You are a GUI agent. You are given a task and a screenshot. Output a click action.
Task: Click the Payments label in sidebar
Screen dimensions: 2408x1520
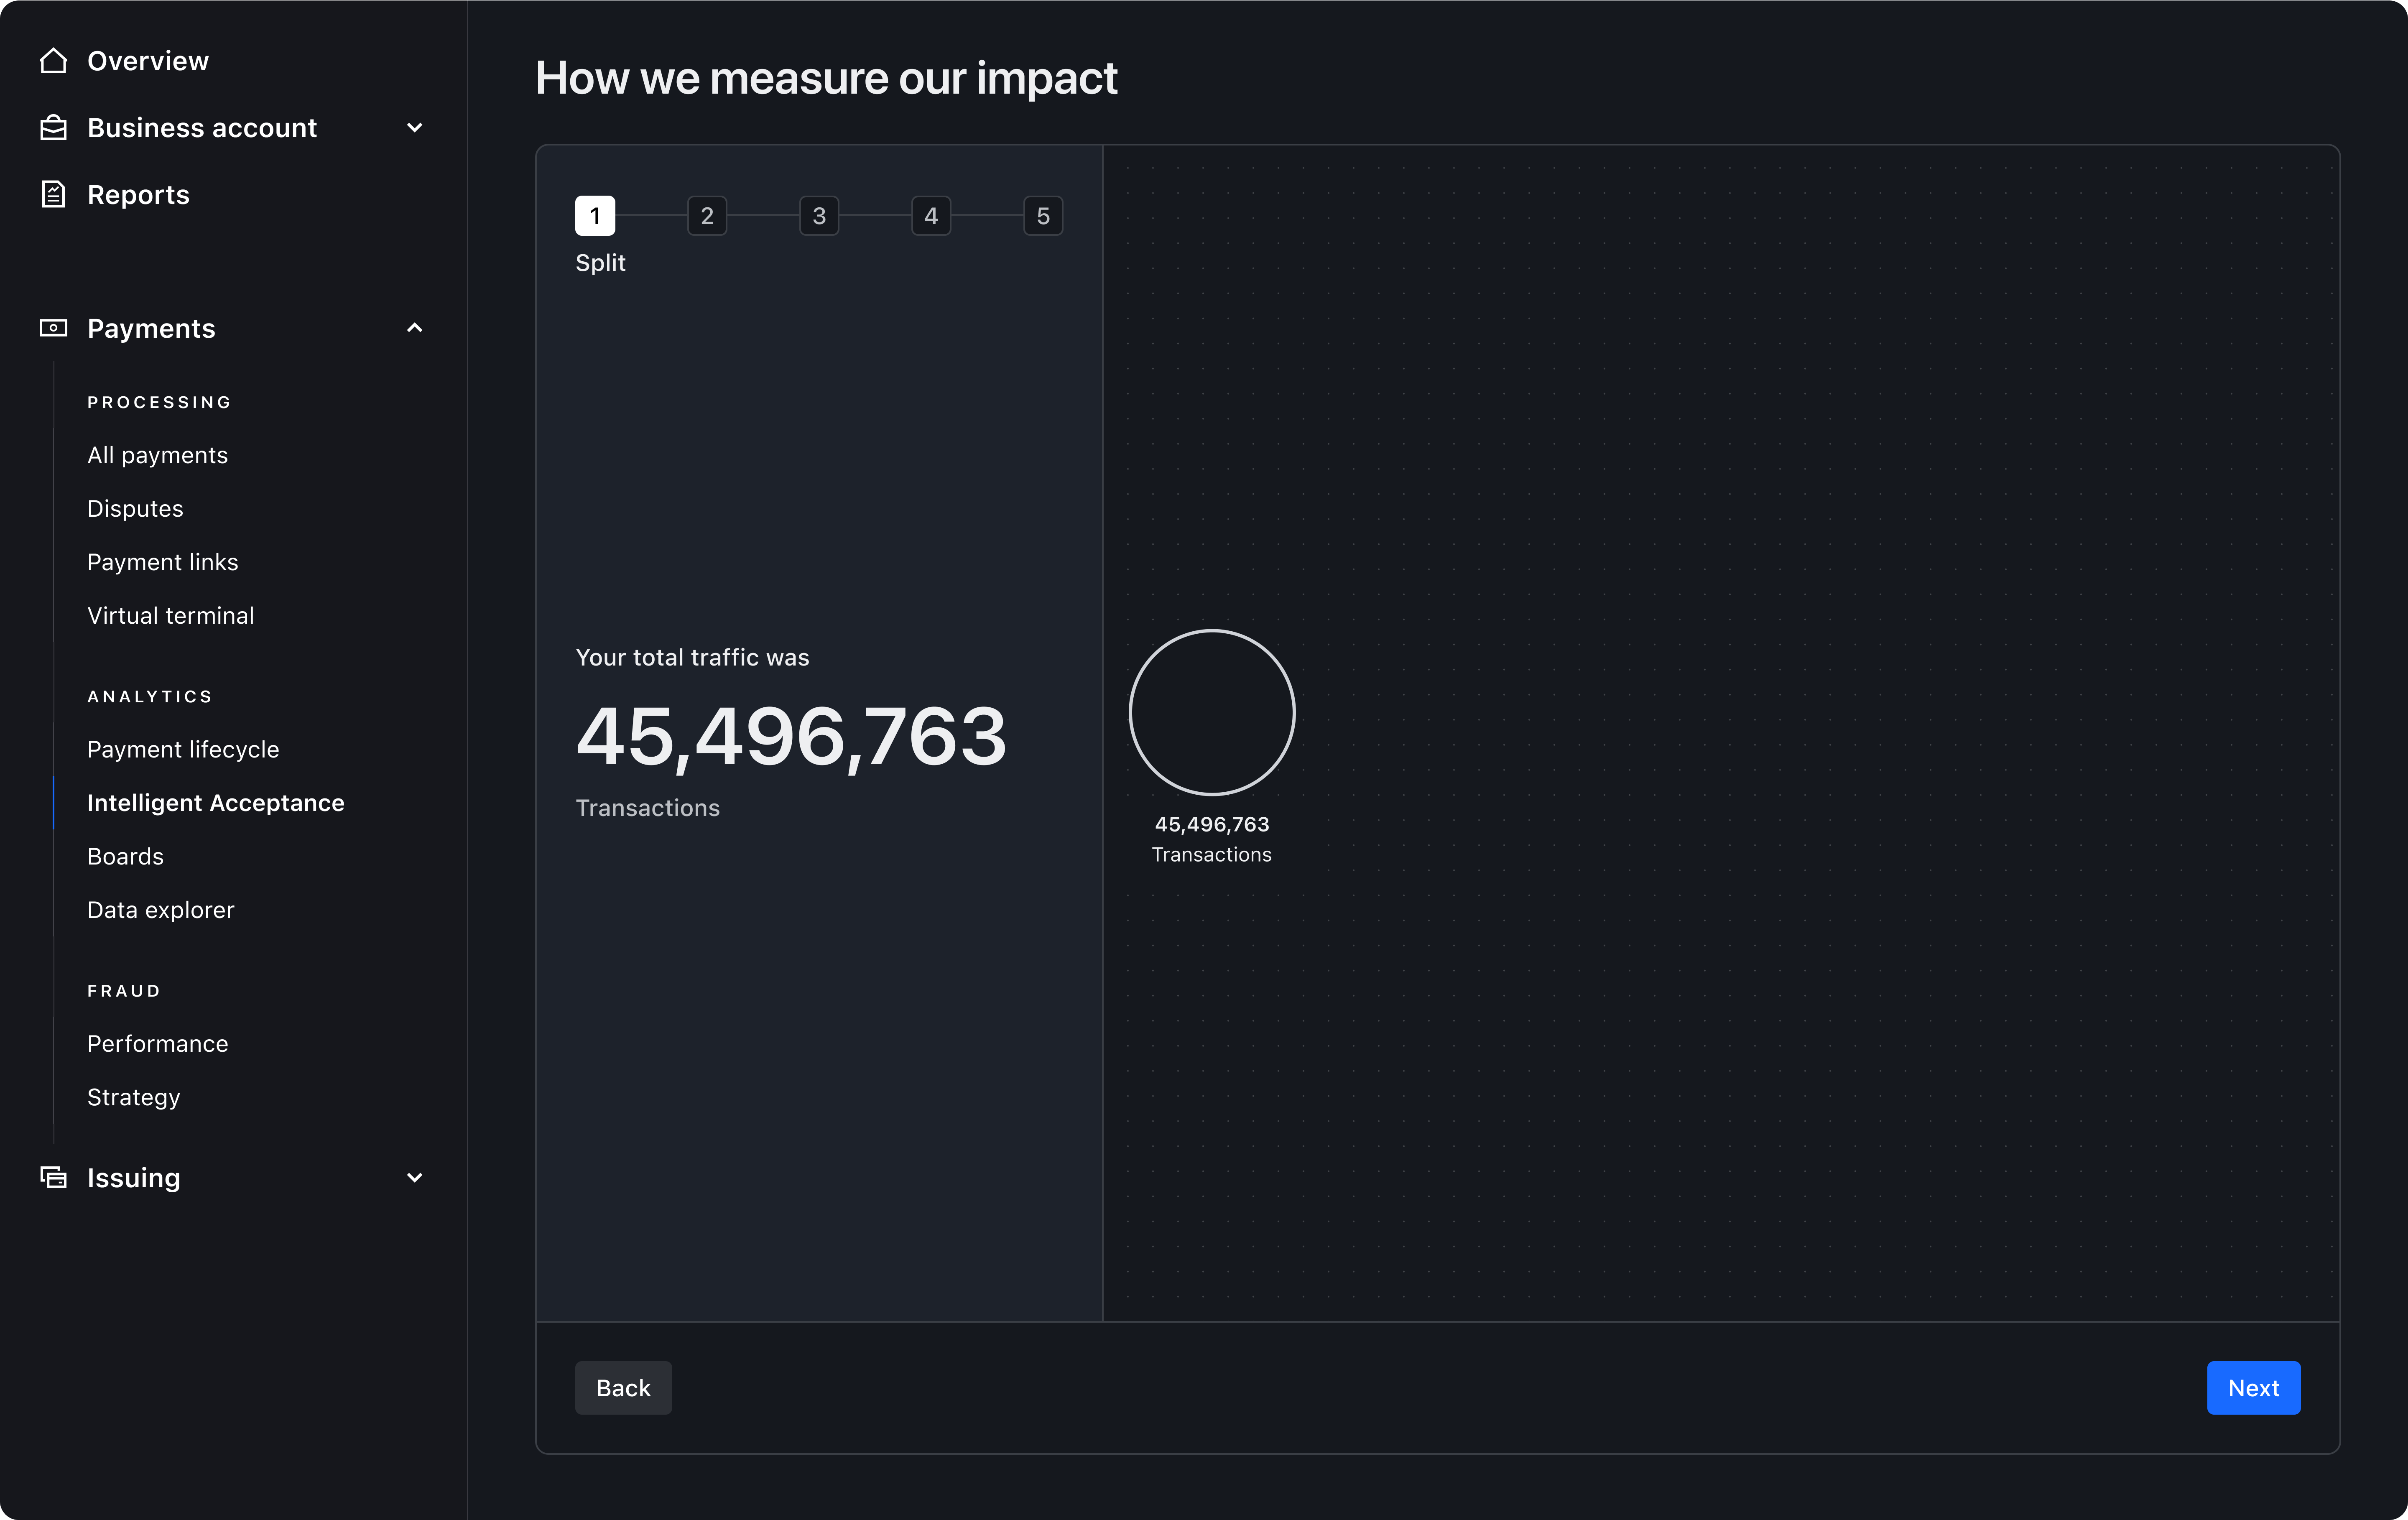coord(151,328)
